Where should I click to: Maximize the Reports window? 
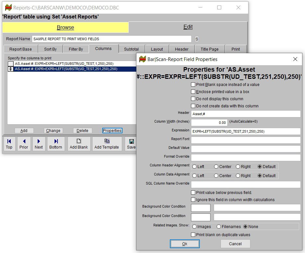tap(219, 7)
